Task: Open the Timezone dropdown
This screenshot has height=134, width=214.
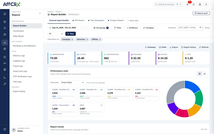Action: [x=190, y=28]
